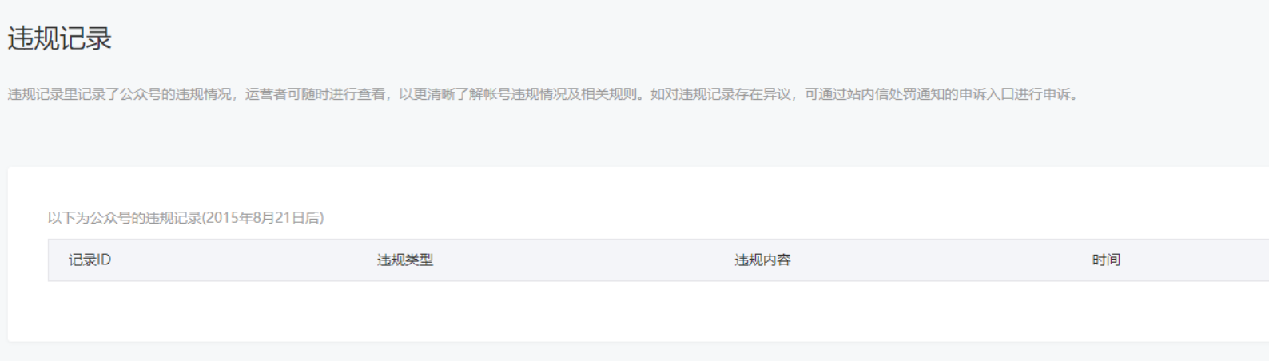
Task: Click the phrase 以更清晰了解帐号违规情况
Action: click(x=483, y=94)
